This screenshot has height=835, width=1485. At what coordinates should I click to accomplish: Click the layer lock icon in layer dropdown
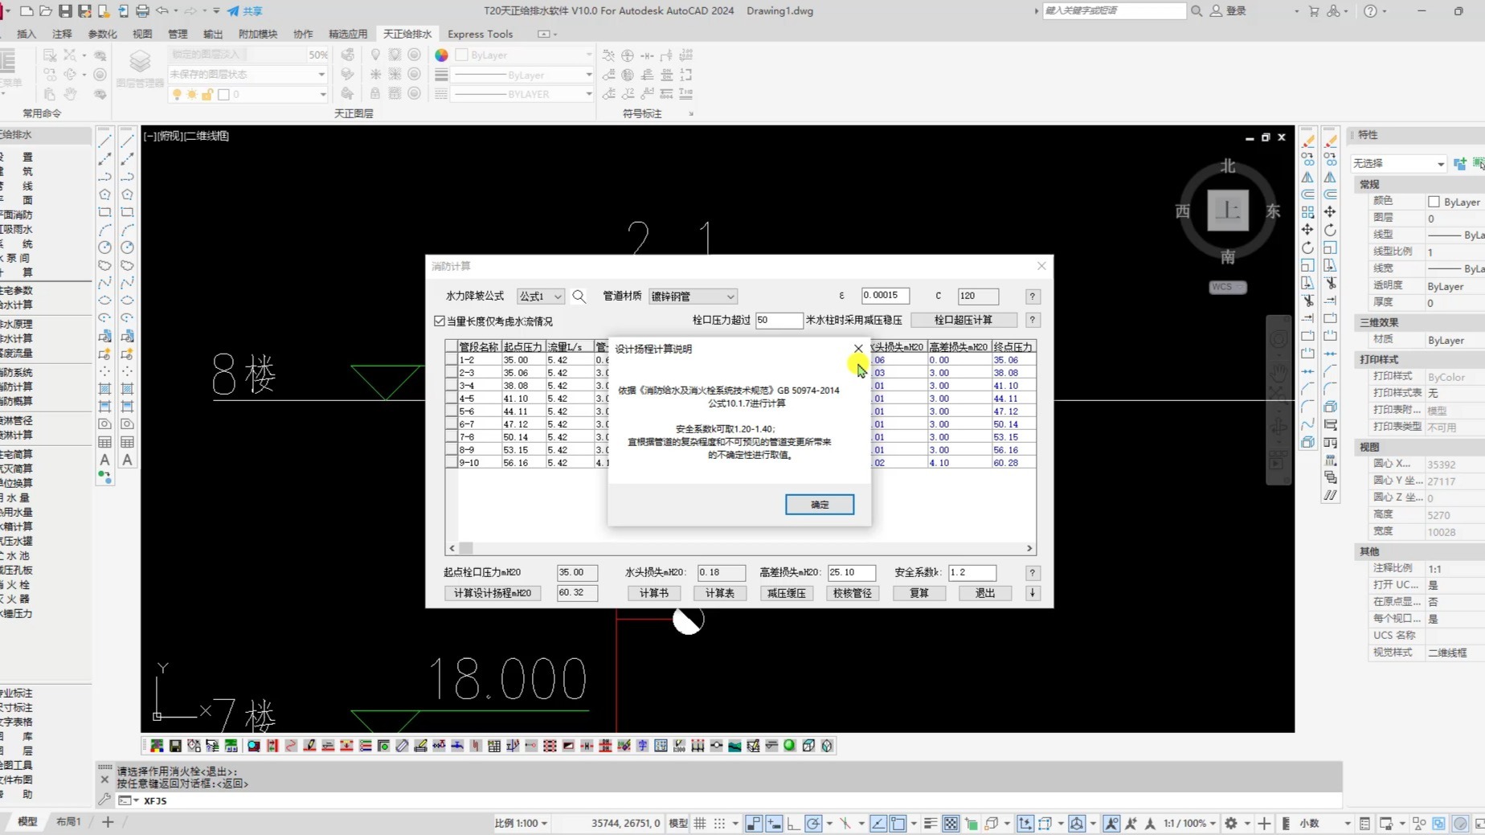[x=207, y=95]
